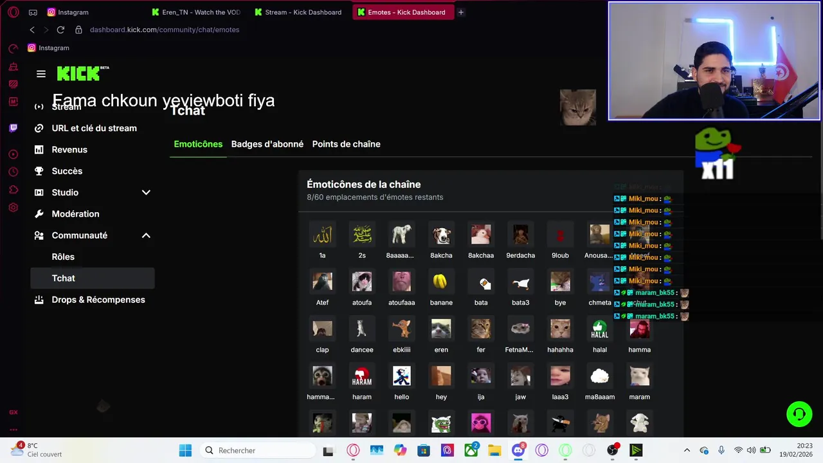The height and width of the screenshot is (463, 823).
Task: Open the Opera main menu icon
Action: [13, 12]
